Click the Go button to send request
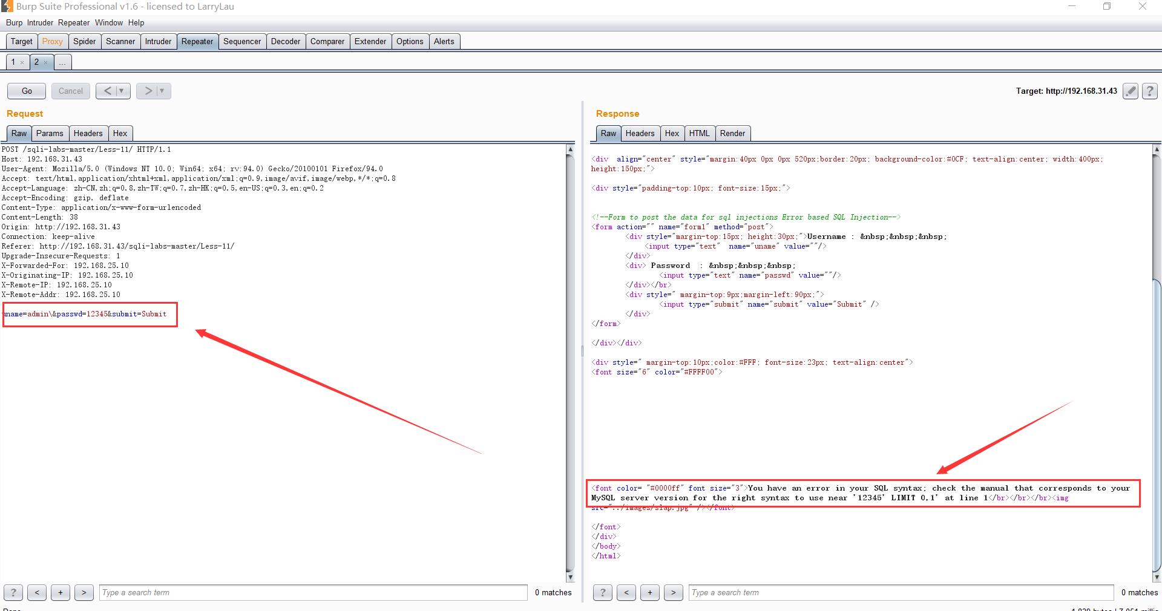This screenshot has height=611, width=1162. 27,91
